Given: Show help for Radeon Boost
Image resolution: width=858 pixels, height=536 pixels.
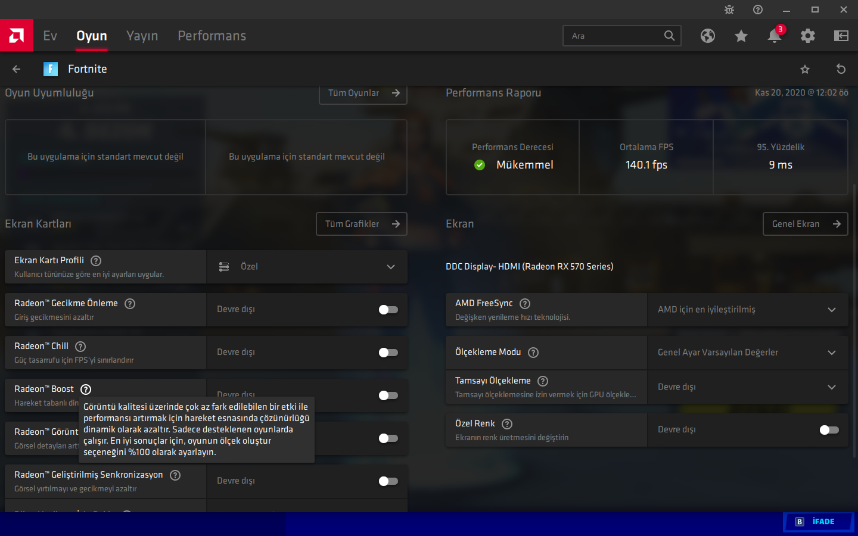Looking at the screenshot, I should pos(86,389).
